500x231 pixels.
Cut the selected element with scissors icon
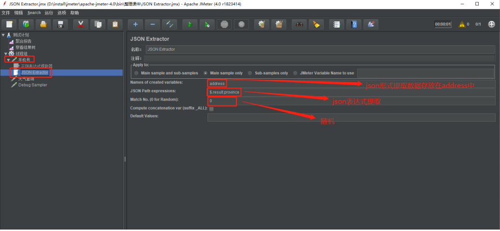(x=81, y=24)
